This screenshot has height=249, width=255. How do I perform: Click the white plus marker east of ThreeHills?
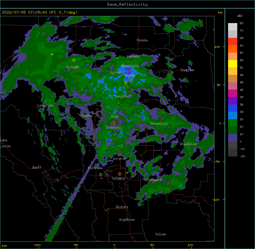[x=181, y=111]
